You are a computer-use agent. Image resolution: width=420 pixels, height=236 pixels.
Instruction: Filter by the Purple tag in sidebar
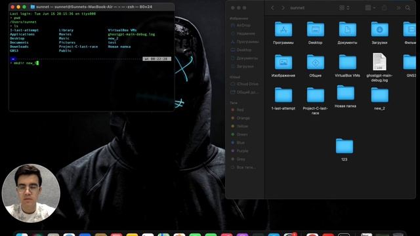click(x=240, y=151)
